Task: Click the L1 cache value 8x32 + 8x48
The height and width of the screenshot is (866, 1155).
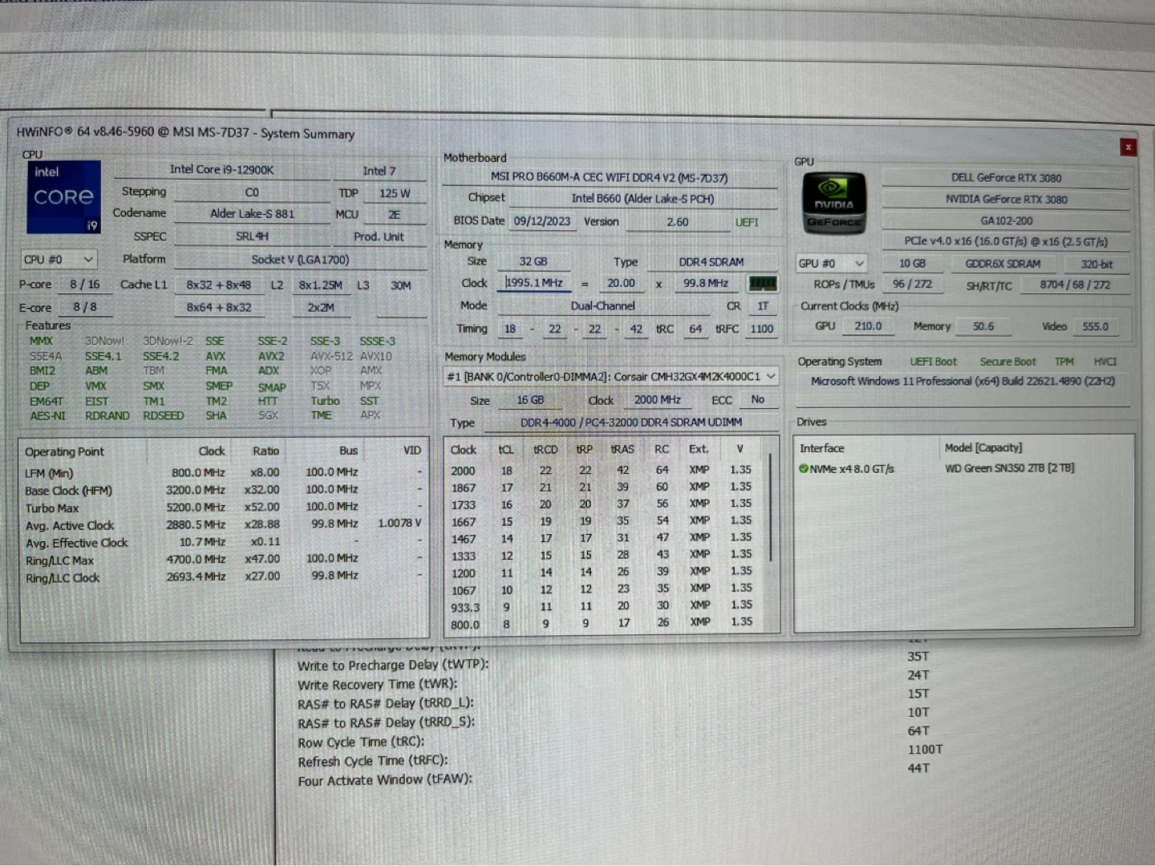Action: pos(218,285)
